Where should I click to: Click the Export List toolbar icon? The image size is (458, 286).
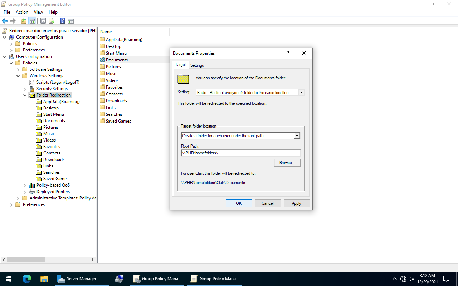52,21
